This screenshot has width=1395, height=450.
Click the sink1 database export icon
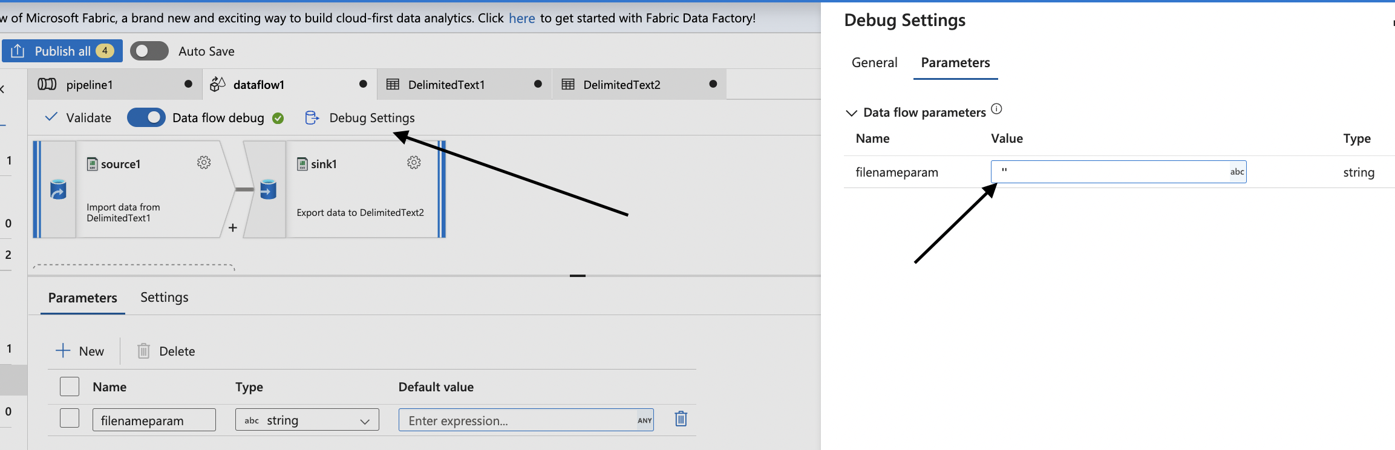pos(268,190)
